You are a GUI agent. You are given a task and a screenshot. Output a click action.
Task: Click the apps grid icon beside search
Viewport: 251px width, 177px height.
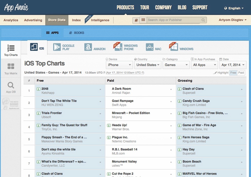[x=143, y=20]
